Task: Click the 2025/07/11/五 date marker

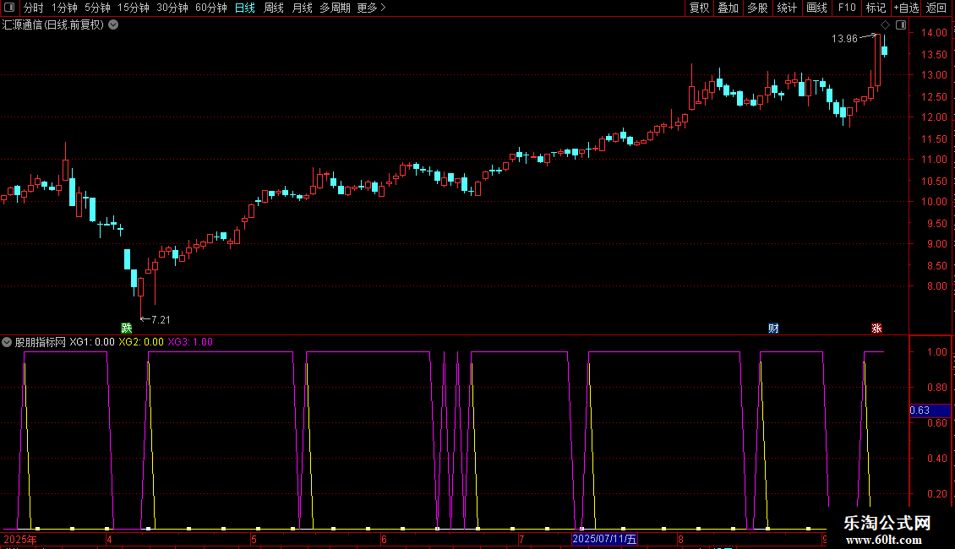Action: pyautogui.click(x=604, y=539)
